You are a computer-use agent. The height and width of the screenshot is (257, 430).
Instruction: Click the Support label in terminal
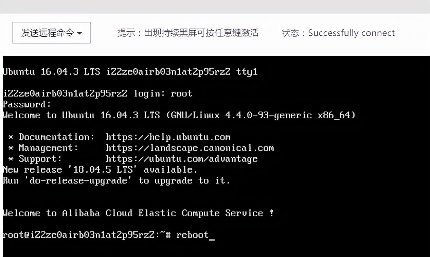(40, 159)
